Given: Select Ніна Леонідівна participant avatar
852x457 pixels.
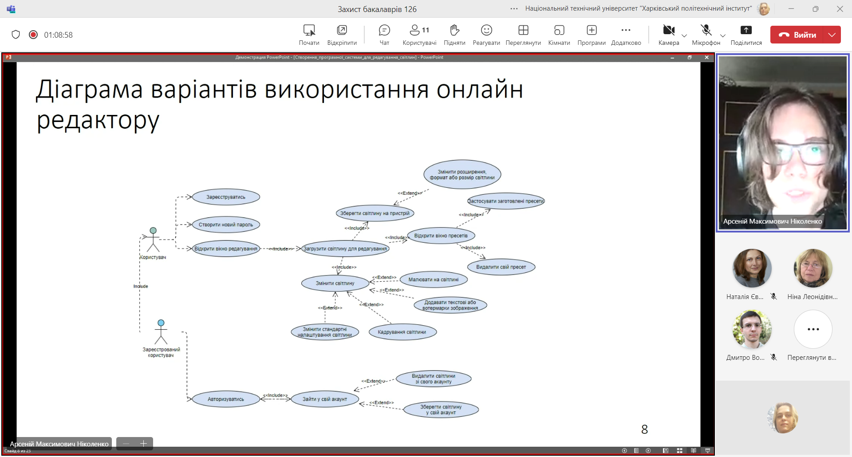Looking at the screenshot, I should 813,268.
